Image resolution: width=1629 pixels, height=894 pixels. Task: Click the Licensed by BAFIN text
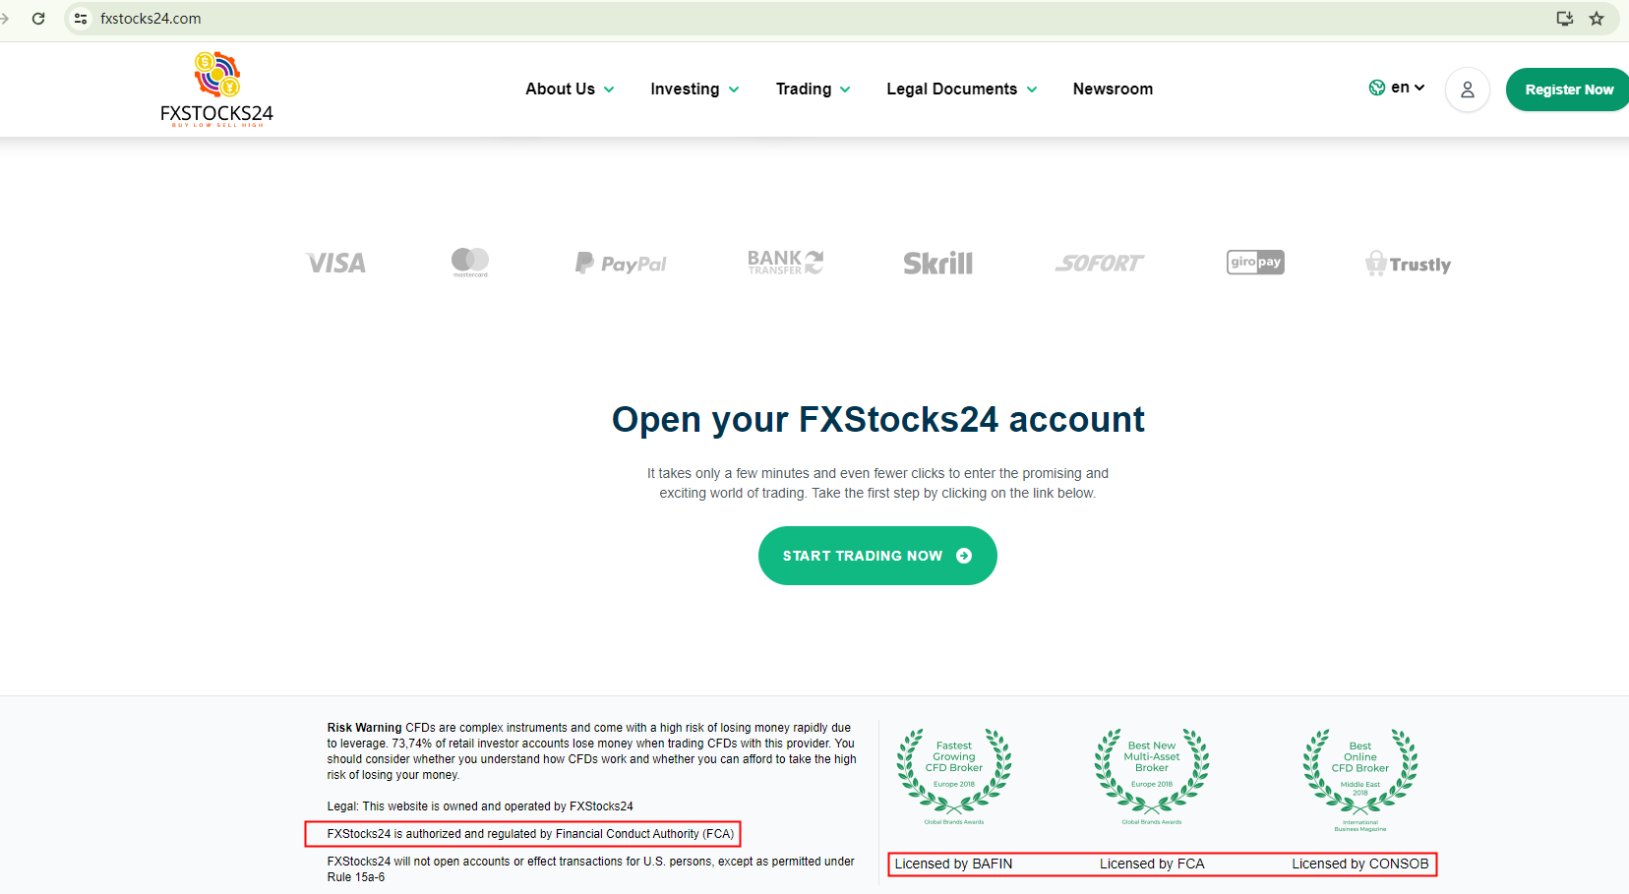point(953,864)
